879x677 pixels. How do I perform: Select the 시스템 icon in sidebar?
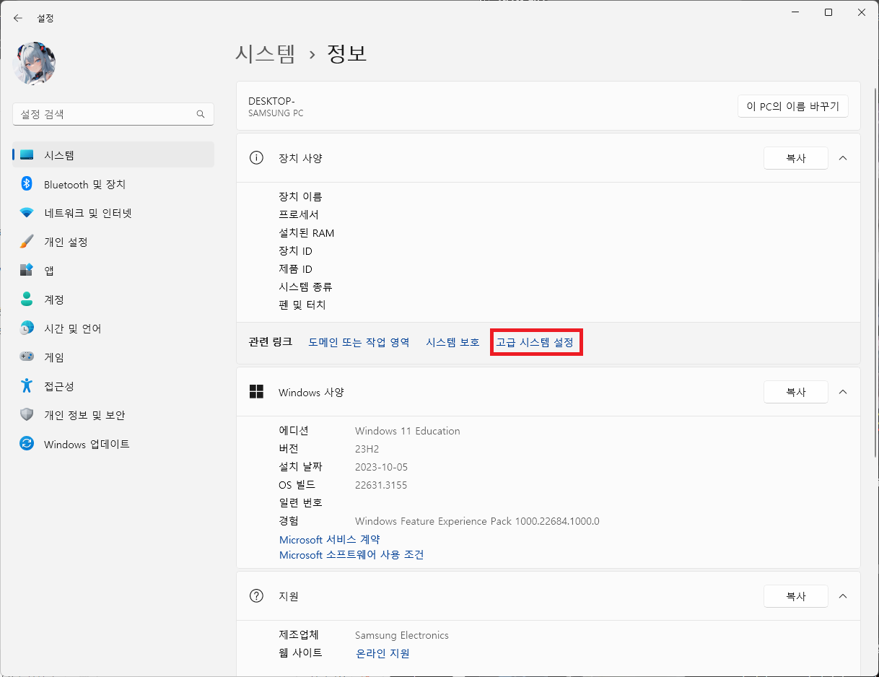point(27,155)
